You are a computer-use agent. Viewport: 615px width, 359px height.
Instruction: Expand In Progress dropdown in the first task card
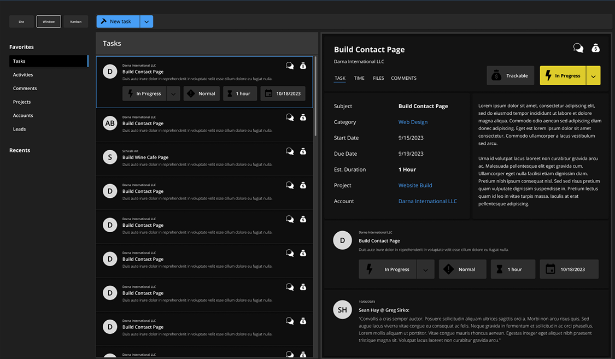click(x=173, y=93)
